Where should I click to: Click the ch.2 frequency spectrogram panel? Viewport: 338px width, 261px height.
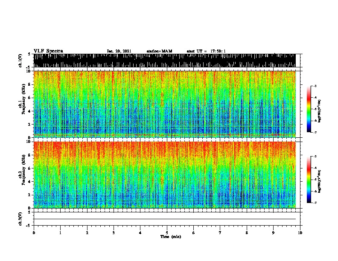click(x=165, y=175)
